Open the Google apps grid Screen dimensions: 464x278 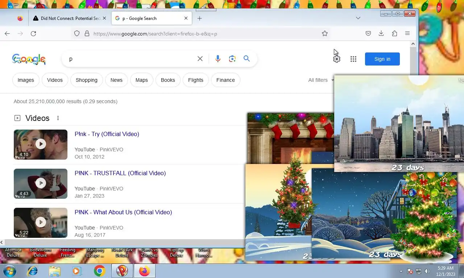click(353, 59)
